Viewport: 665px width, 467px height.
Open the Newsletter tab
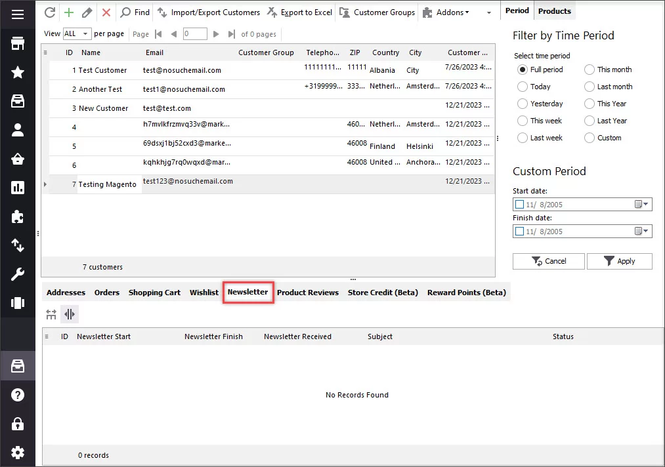pyautogui.click(x=248, y=292)
